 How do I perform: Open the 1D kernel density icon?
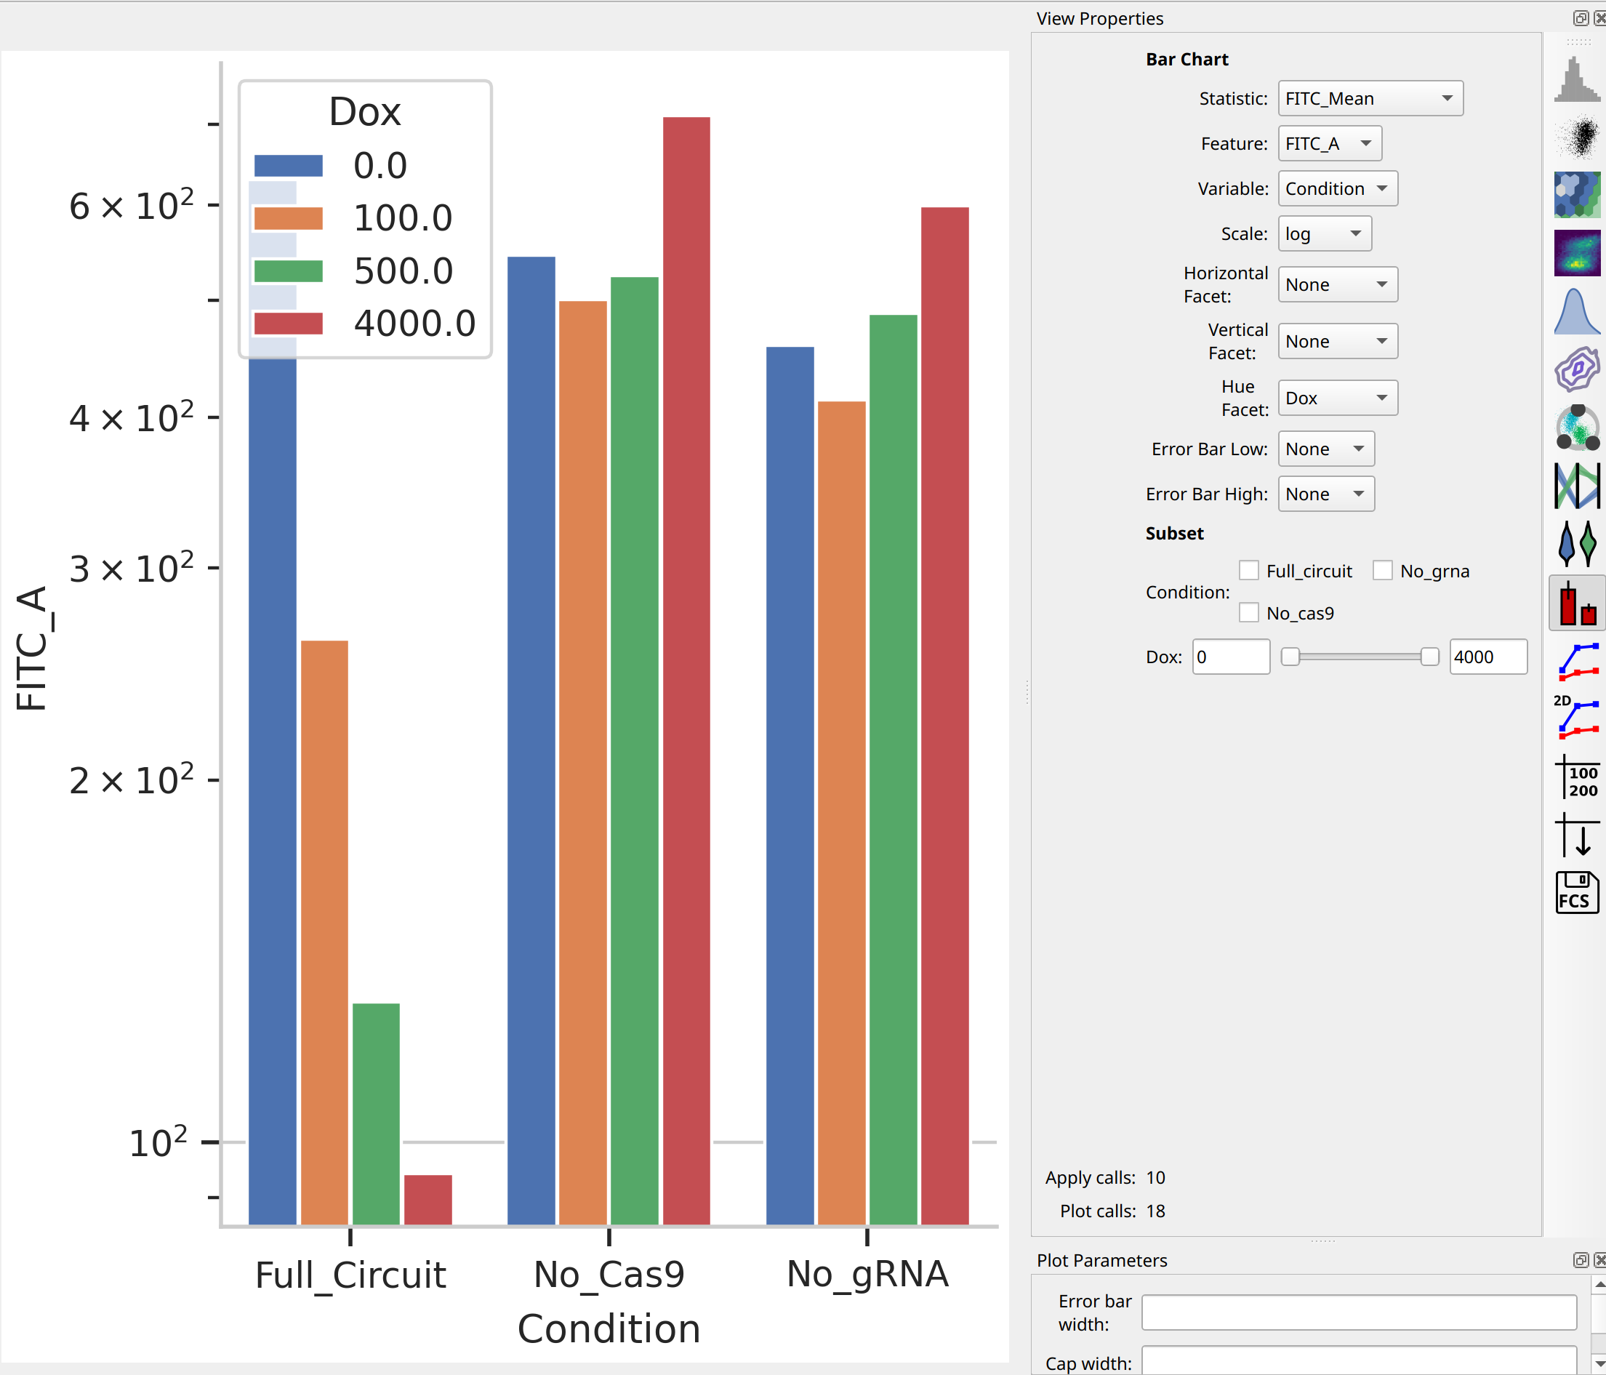point(1576,310)
